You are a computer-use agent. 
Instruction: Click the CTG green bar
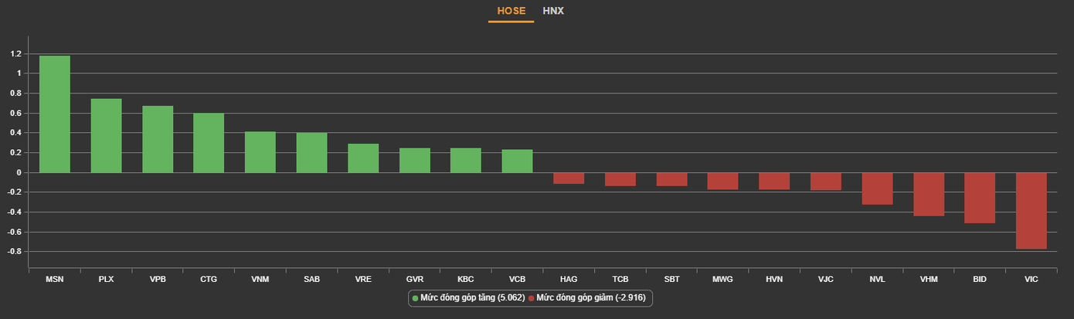click(209, 143)
